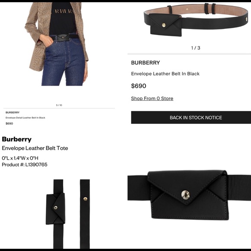251x251 pixels.
Task: Click the large BURBERRY brand heading
Action: click(x=145, y=63)
